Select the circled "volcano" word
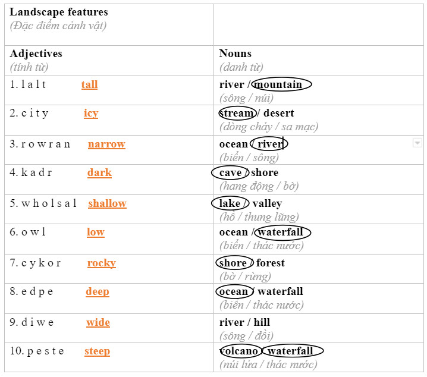The height and width of the screenshot is (377, 427). [x=238, y=351]
